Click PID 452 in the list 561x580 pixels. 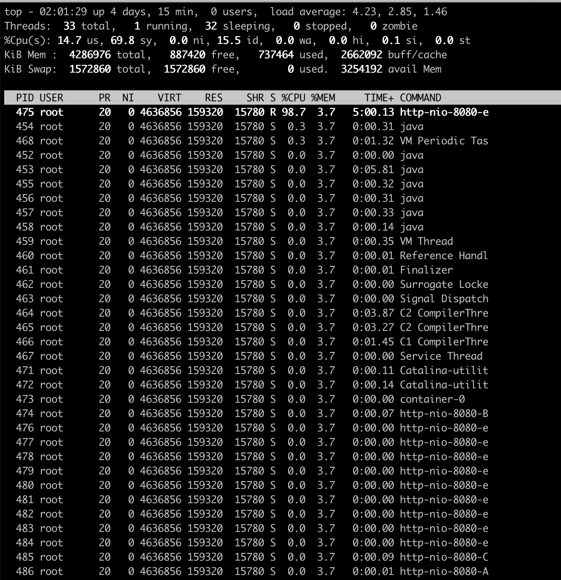25,155
